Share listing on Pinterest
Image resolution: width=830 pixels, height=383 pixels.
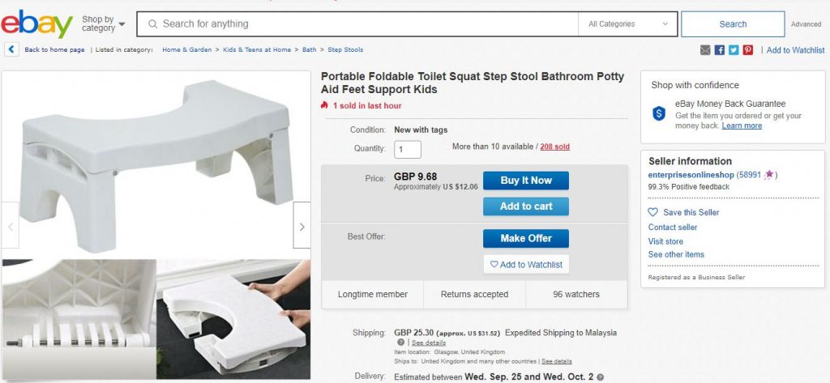click(x=747, y=50)
